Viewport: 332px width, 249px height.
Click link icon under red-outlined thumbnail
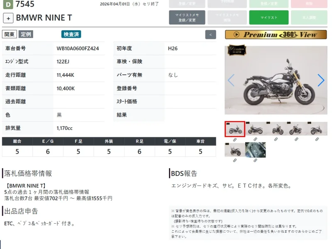point(235,140)
